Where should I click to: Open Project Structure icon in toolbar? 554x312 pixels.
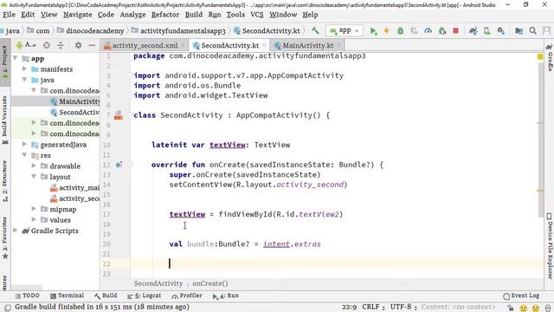[519, 31]
